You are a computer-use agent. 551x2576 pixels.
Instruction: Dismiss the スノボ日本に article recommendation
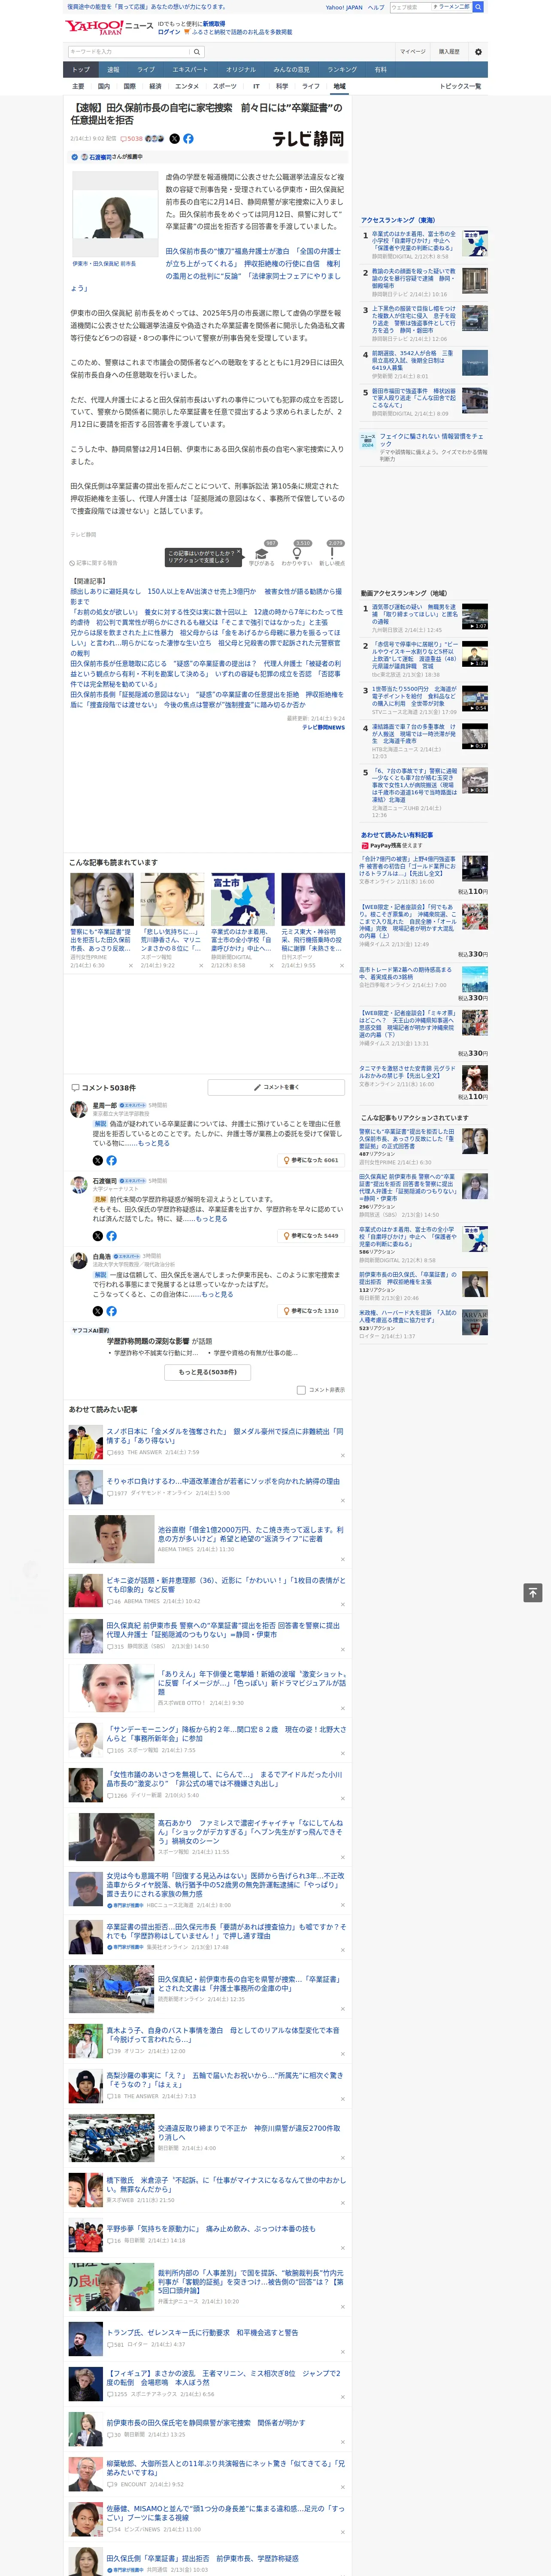coord(342,1455)
